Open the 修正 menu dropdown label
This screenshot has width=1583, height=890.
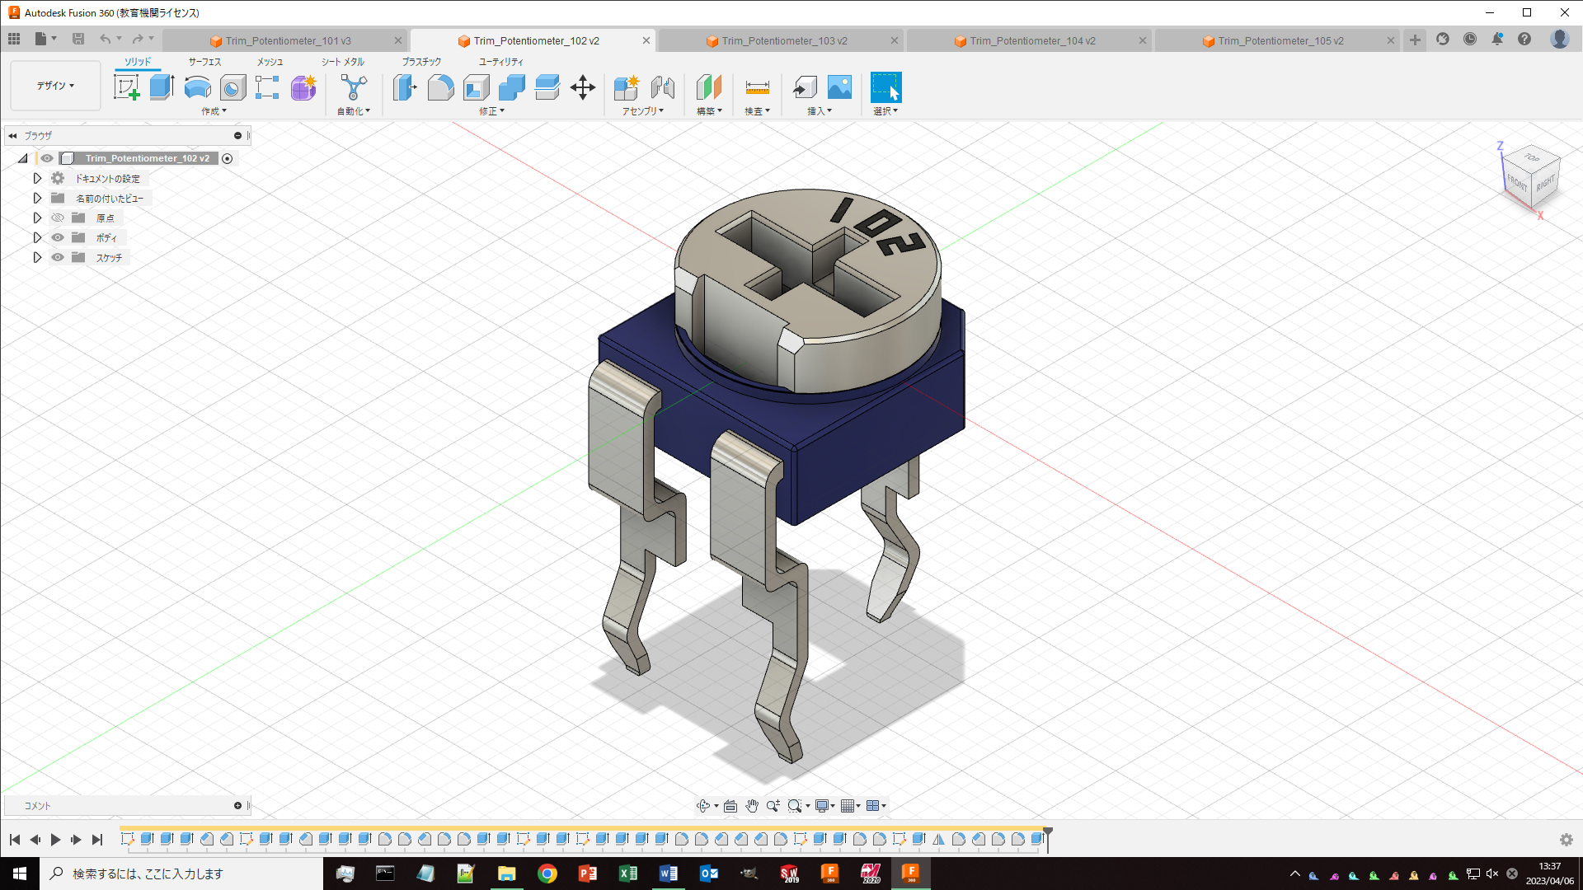coord(491,111)
